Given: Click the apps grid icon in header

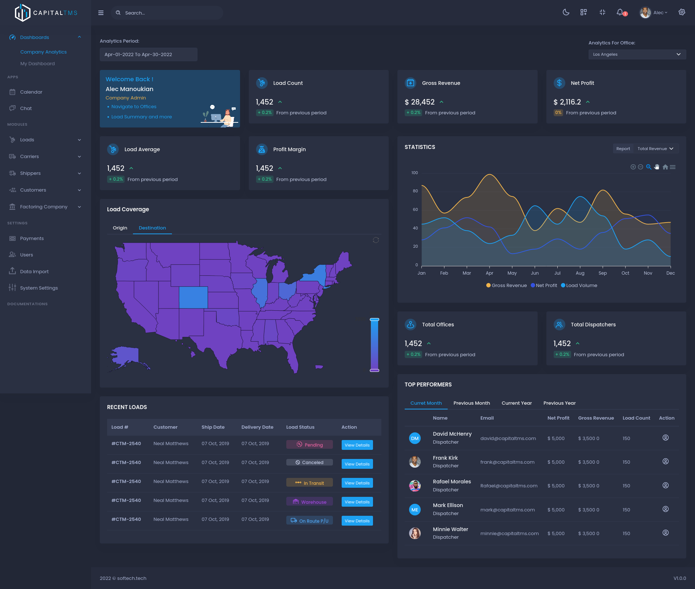Looking at the screenshot, I should (x=584, y=12).
